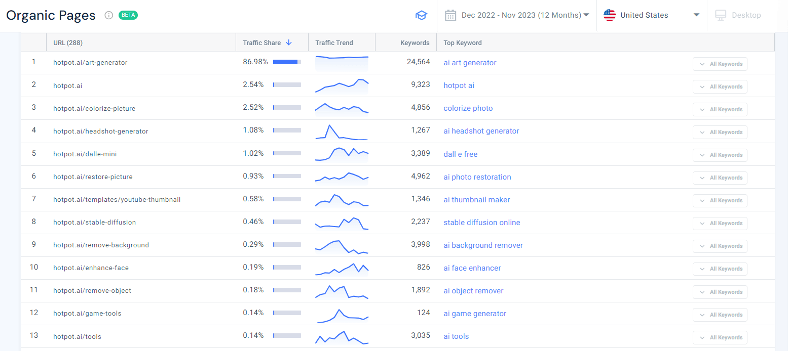This screenshot has width=788, height=351.
Task: Click the United States flag icon
Action: coord(609,15)
